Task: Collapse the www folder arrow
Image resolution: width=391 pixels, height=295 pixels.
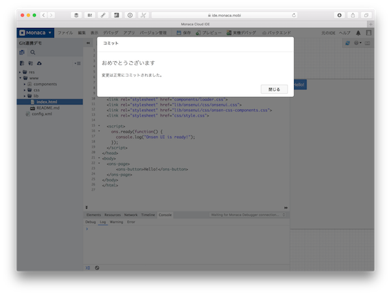Action: [20, 78]
